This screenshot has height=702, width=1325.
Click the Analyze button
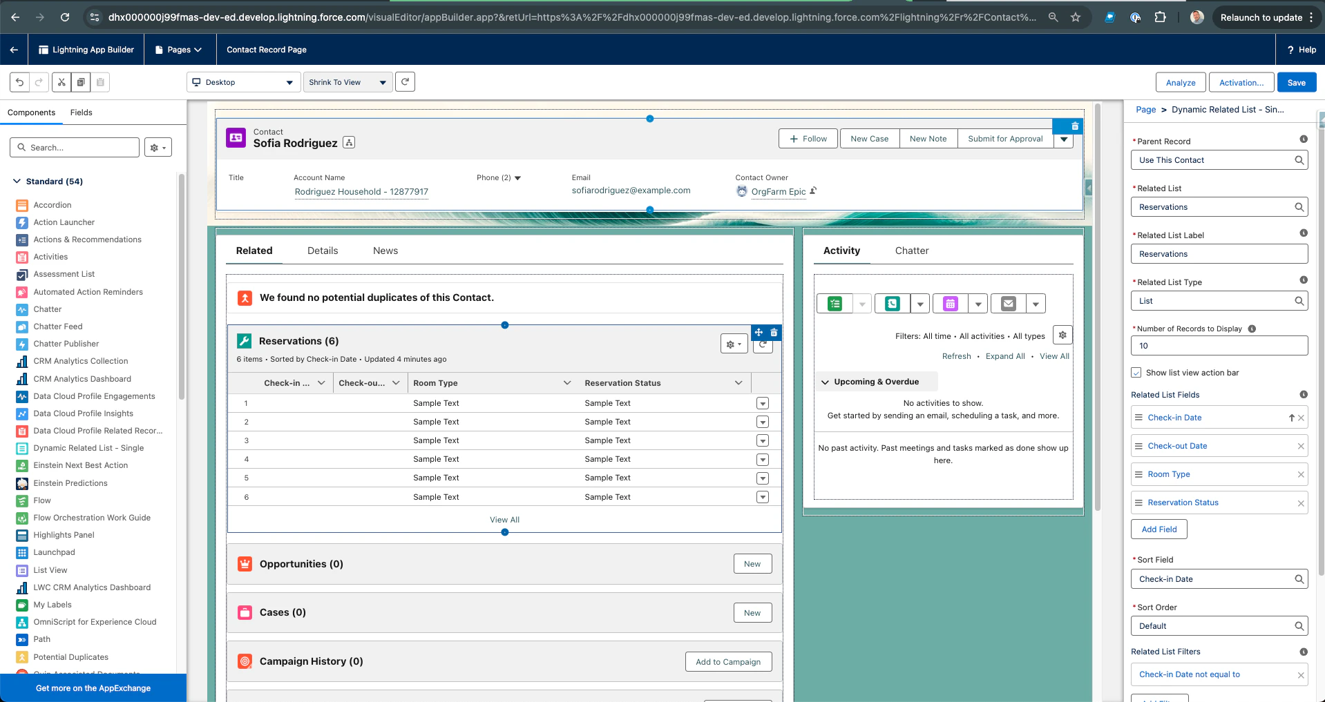[x=1181, y=82]
